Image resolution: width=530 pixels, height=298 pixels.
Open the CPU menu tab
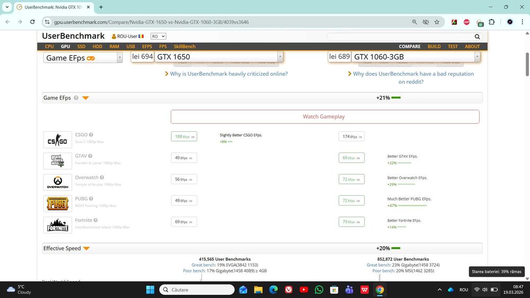point(49,47)
